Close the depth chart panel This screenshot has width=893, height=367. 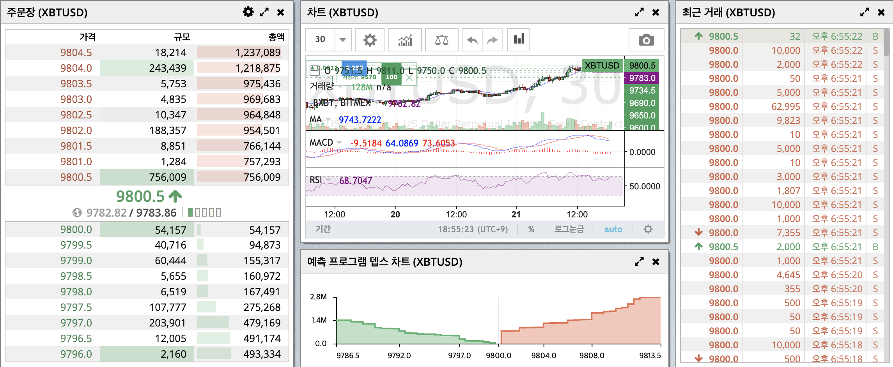pyautogui.click(x=656, y=261)
